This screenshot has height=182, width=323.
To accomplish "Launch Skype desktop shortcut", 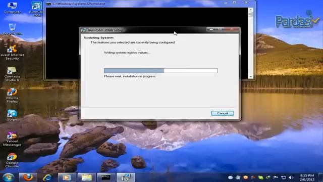I will pos(12,115).
